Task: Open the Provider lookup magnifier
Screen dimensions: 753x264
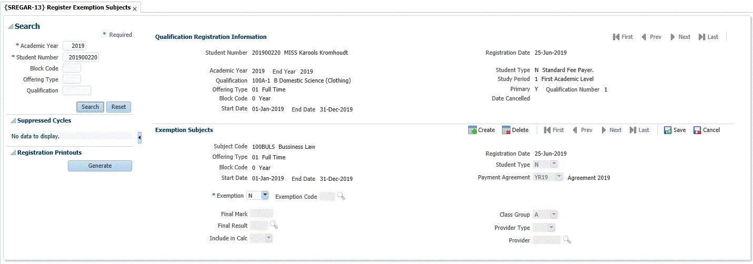Action: (x=567, y=240)
